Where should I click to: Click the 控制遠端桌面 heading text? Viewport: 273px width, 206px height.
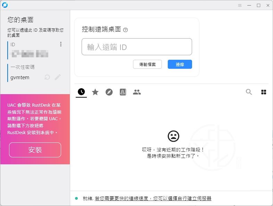click(x=101, y=29)
